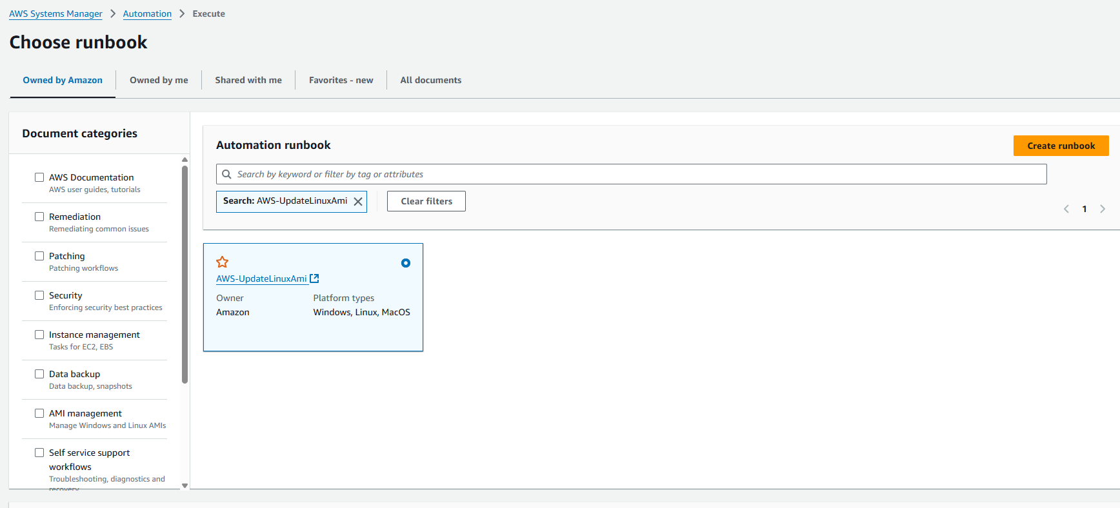Check the AMI management category

[x=39, y=413]
